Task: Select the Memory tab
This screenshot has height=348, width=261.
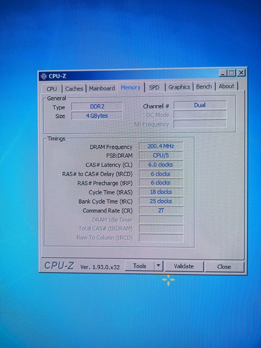Action: point(130,88)
